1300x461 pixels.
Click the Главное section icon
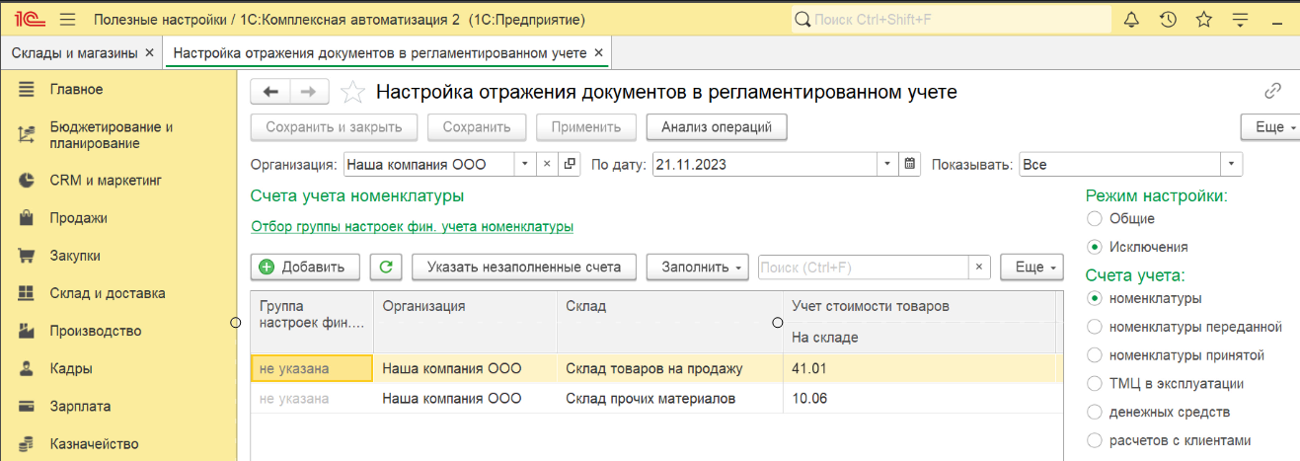point(27,89)
